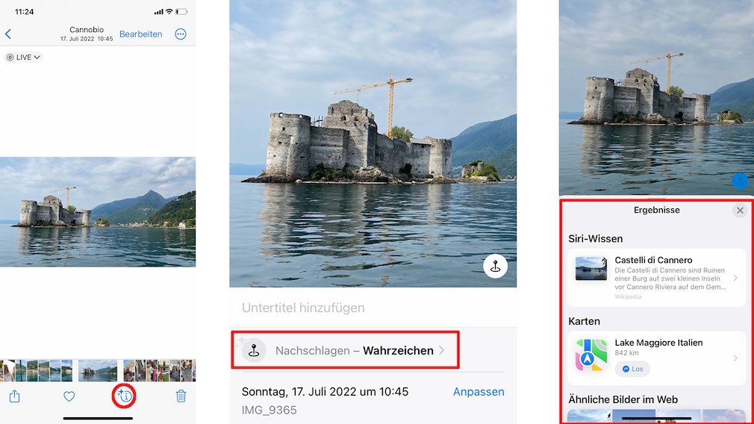Image resolution: width=754 pixels, height=424 pixels.
Task: Tap the main castle photo
Action: pos(98,211)
